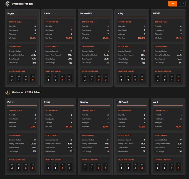189x179 pixels.
Task: Click Troski's 2K multi-kill box
Action: (48, 167)
